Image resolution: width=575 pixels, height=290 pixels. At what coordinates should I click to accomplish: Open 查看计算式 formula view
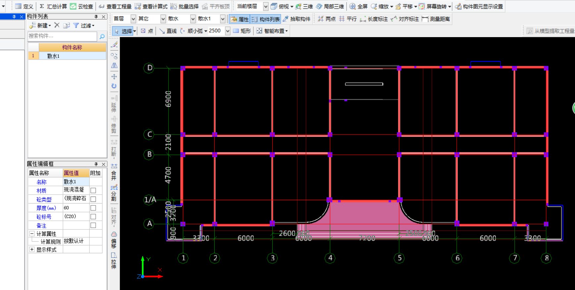pos(151,6)
